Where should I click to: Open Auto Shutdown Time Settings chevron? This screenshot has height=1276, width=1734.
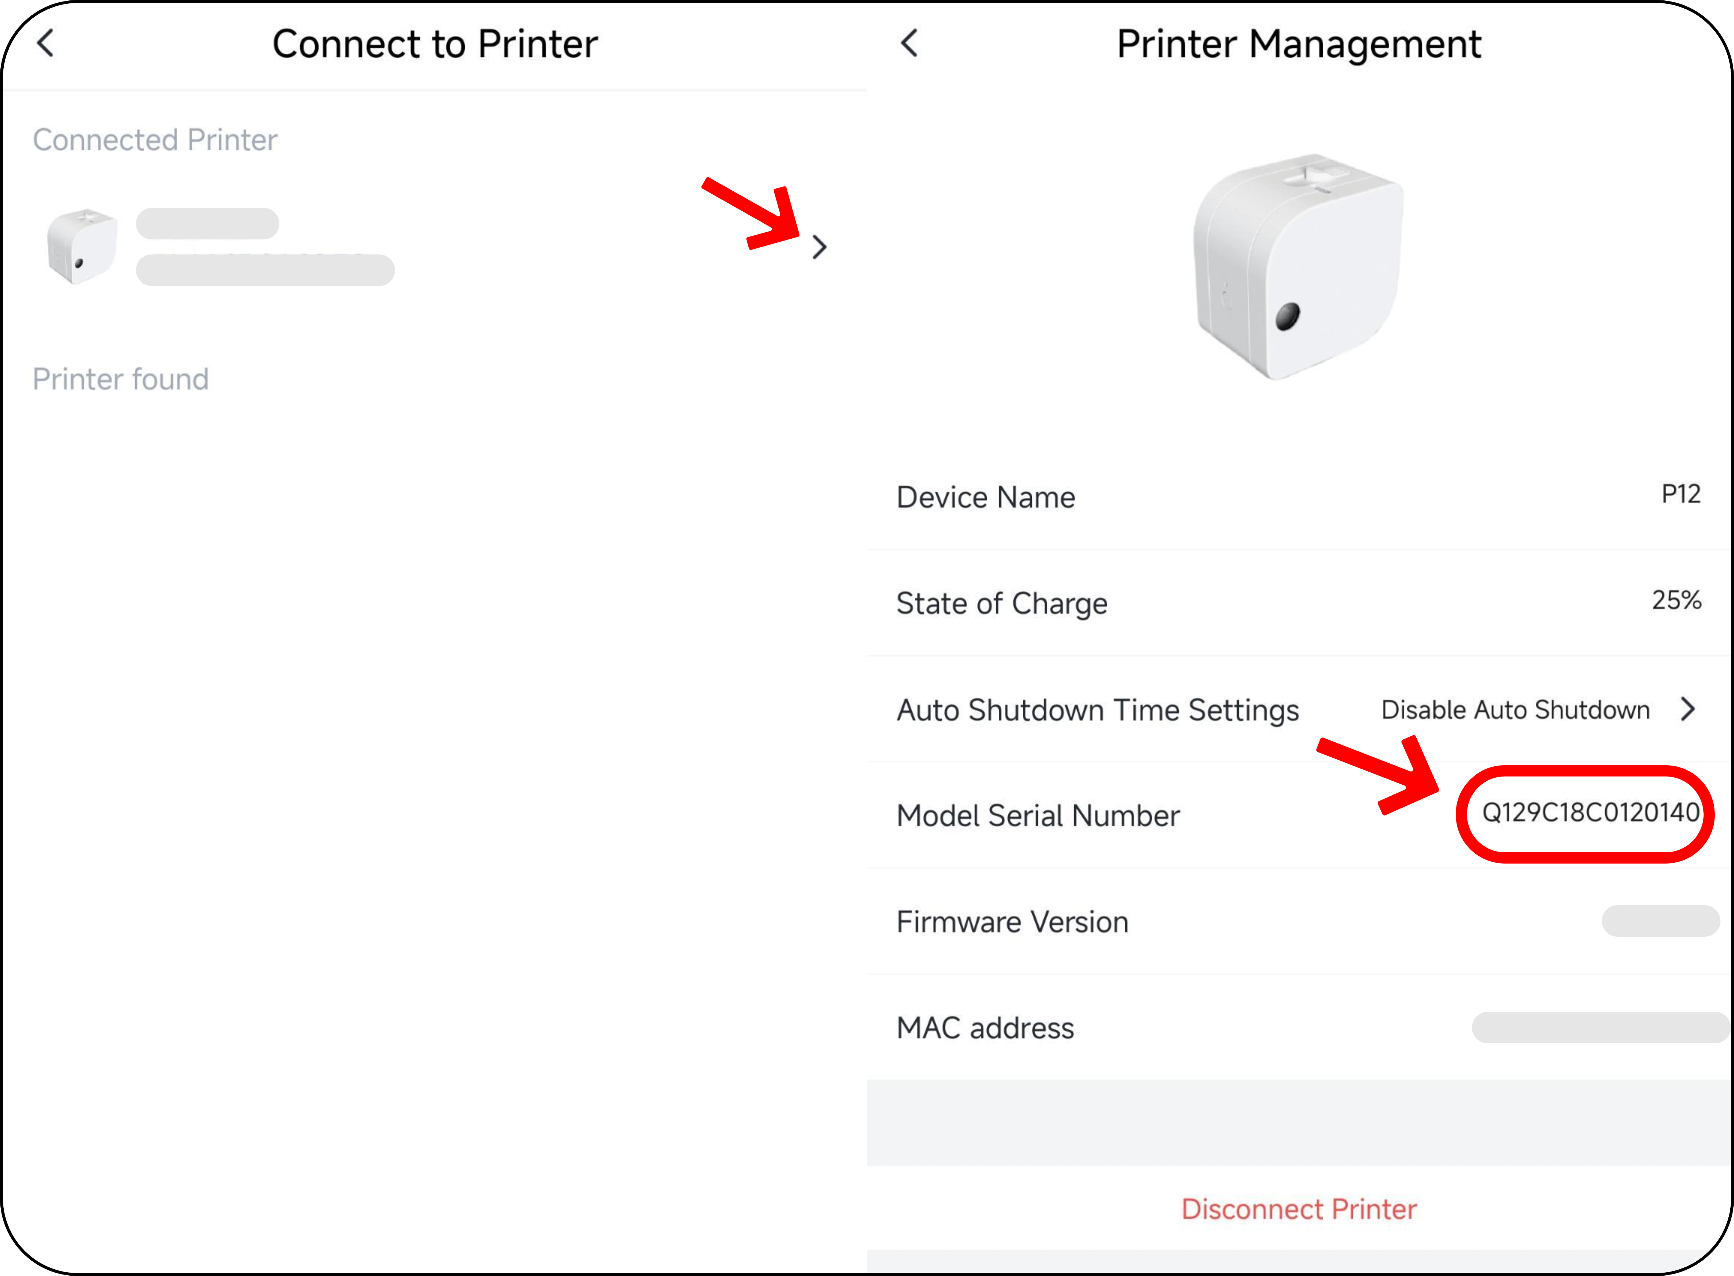coord(1689,709)
